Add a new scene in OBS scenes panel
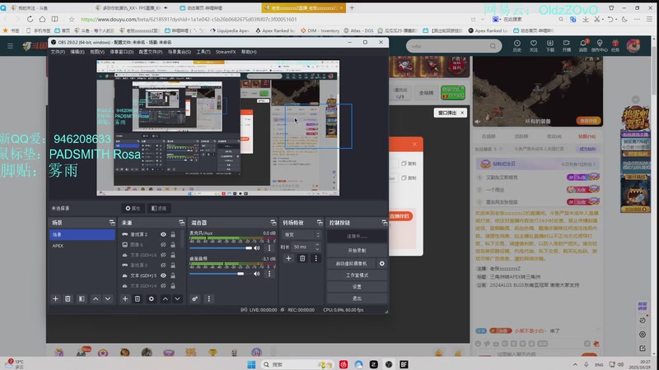Viewport: 659px width, 370px height. (x=55, y=298)
